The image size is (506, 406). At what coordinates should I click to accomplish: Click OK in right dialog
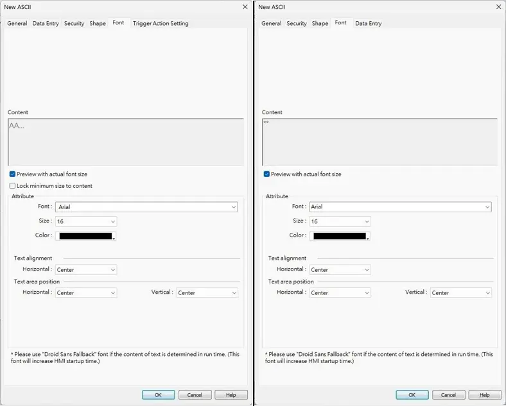tap(412, 395)
